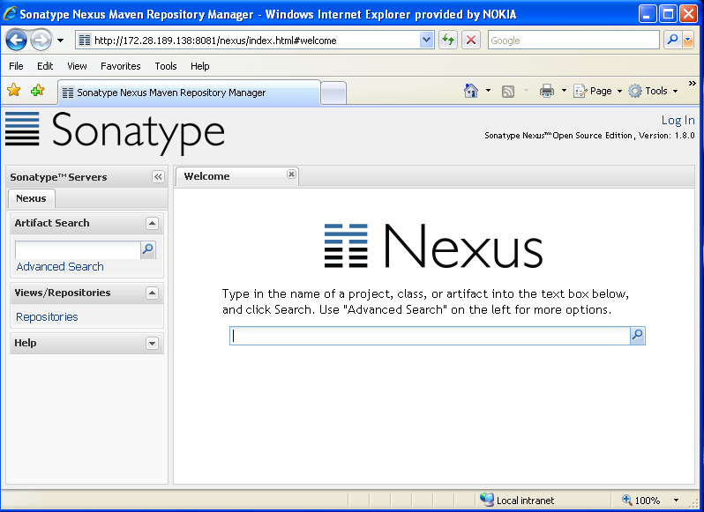Click the Log In link
Viewport: 704px width, 512px height.
pyautogui.click(x=678, y=120)
